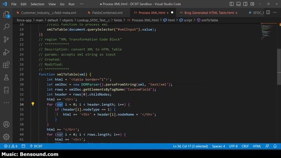Open the Explorer view in activity bar
This screenshot has height=158, width=281.
point(6,14)
